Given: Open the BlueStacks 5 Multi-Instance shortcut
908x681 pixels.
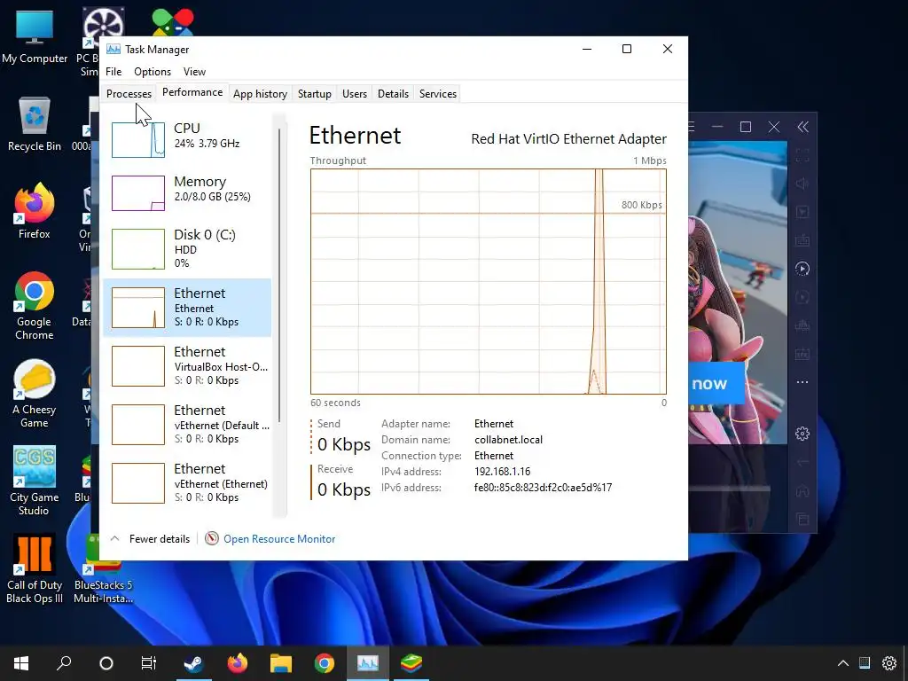Looking at the screenshot, I should coord(103,568).
